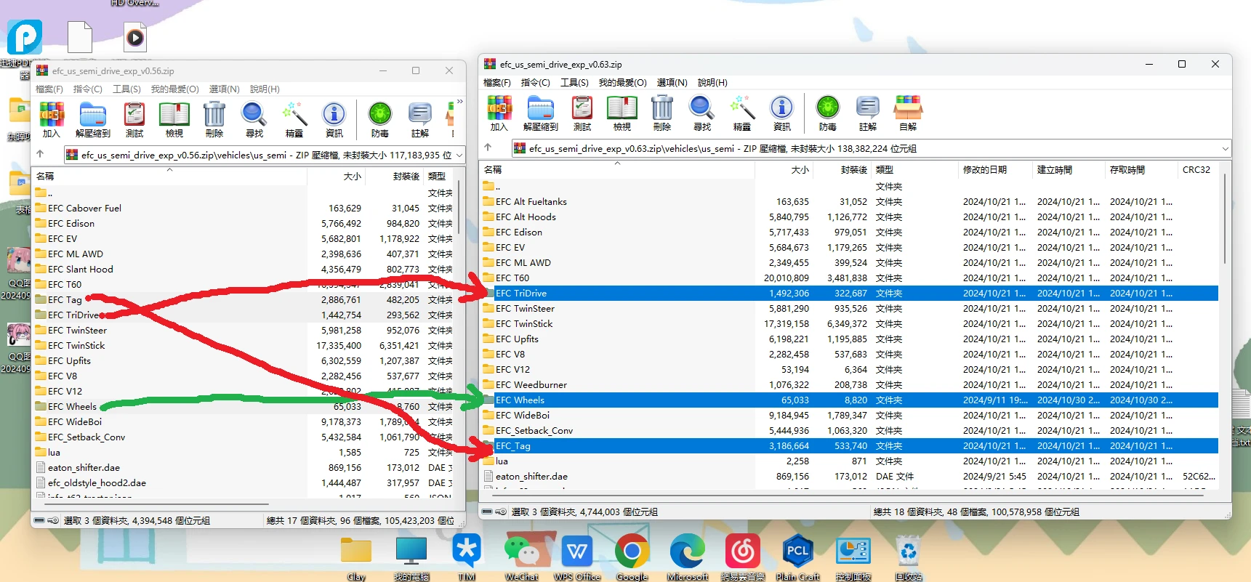Screen dimensions: 1251x582
Task: Sort by 修改的日期 column in v0.63 window
Action: coord(995,170)
